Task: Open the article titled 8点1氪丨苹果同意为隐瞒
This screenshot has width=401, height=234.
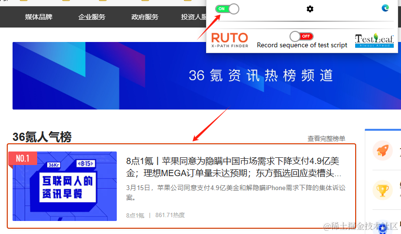Action: 234,167
